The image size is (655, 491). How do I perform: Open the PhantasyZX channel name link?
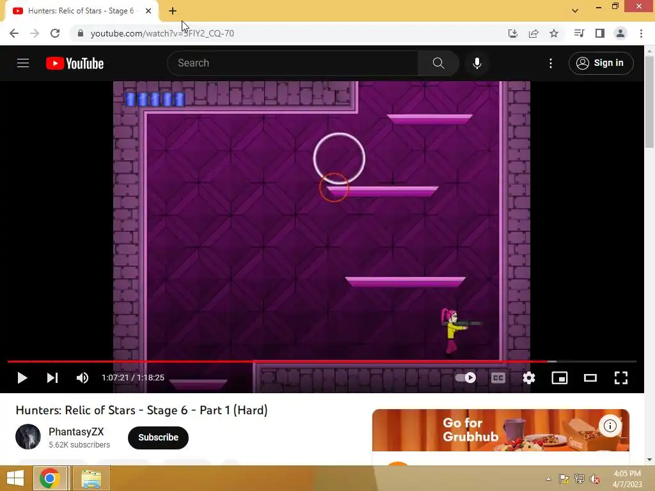(76, 432)
